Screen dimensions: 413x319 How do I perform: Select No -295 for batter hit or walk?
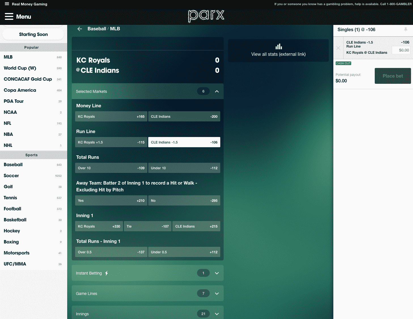[184, 201]
